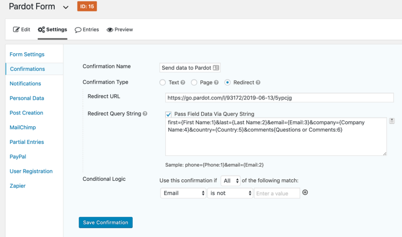Open the Zapier settings link
Screen dimensions: 402x237
point(17,186)
